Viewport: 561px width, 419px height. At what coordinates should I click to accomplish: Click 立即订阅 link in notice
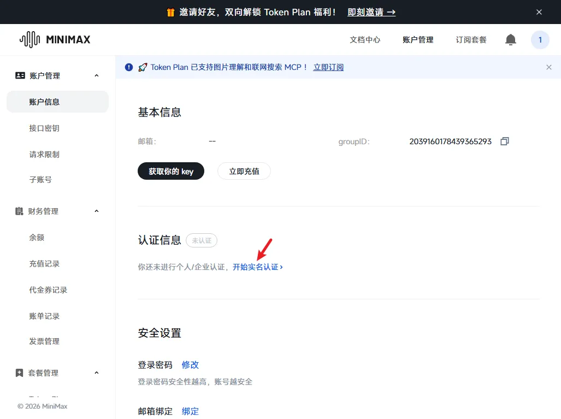pyautogui.click(x=328, y=67)
